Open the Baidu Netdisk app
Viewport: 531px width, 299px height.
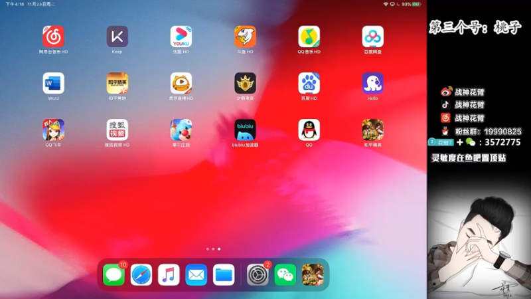(x=373, y=37)
